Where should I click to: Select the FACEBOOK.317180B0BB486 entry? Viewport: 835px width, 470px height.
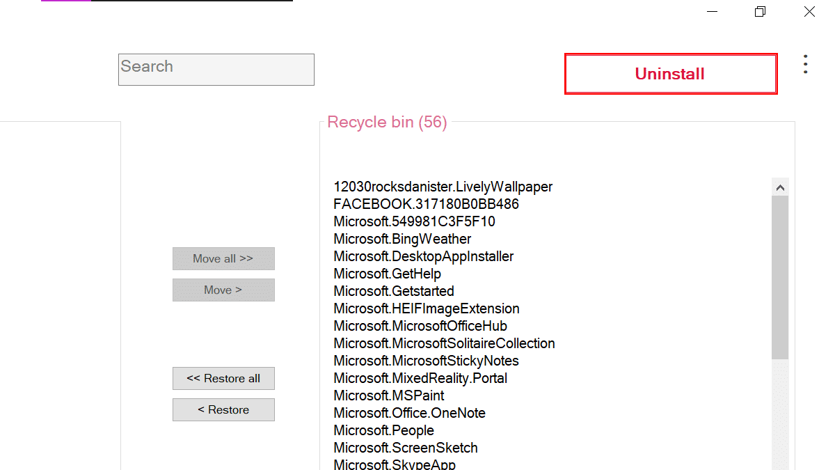[x=426, y=204]
